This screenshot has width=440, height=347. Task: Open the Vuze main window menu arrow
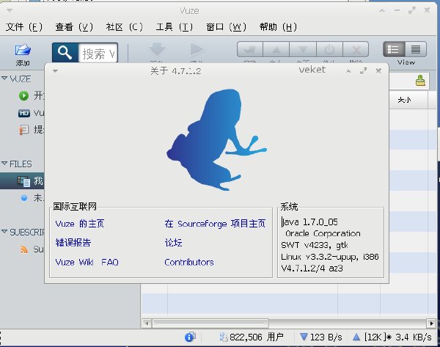pyautogui.click(x=10, y=11)
